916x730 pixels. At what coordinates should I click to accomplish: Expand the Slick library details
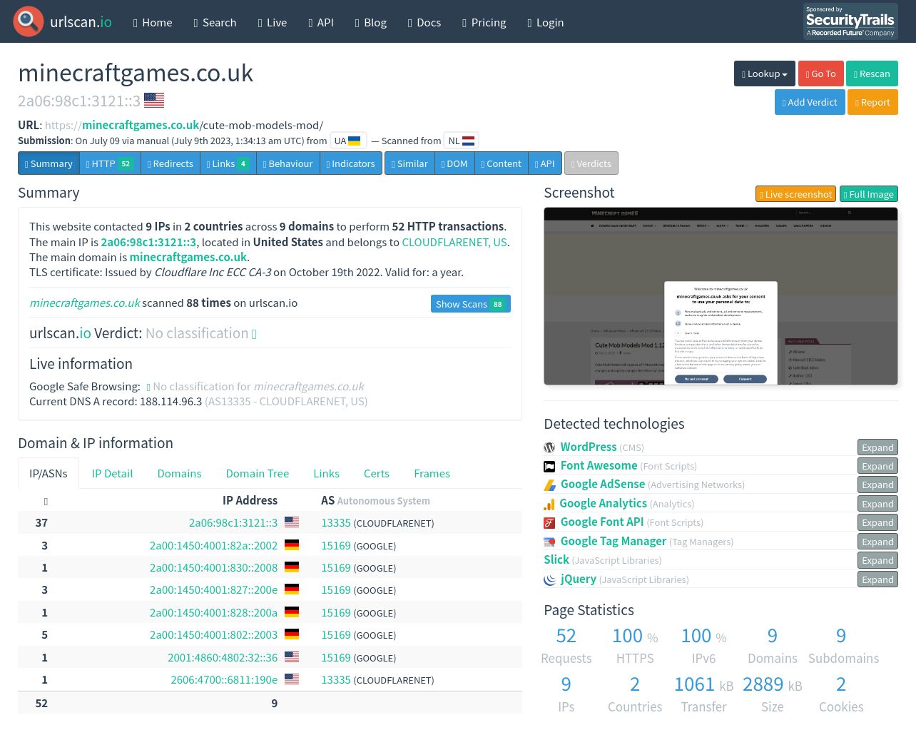(877, 560)
